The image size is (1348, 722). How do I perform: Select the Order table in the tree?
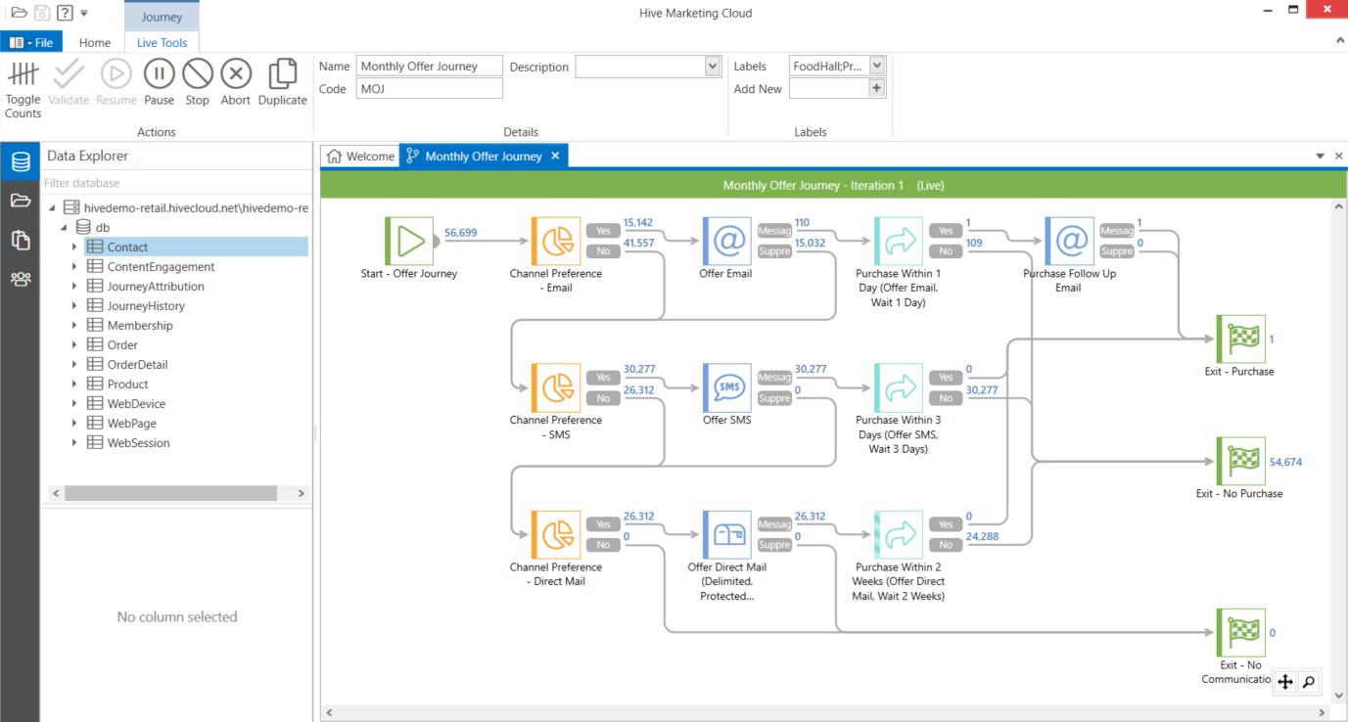[122, 344]
